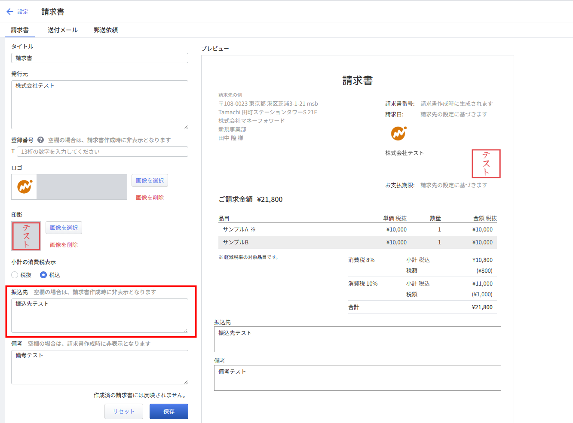Open the 郵送依頼 tab
The image size is (573, 423).
[x=106, y=30]
